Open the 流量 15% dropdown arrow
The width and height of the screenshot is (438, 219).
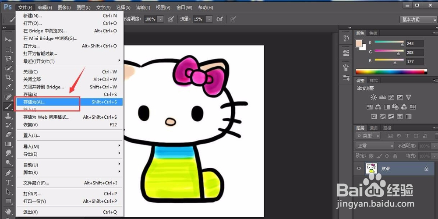point(209,19)
